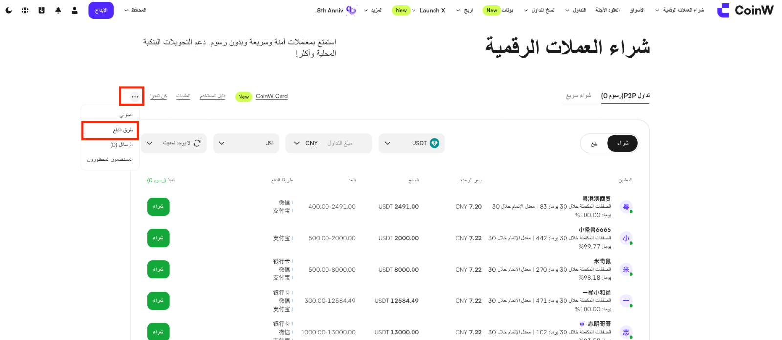Open الكل payment filter dropdown
This screenshot has width=782, height=340.
click(246, 143)
